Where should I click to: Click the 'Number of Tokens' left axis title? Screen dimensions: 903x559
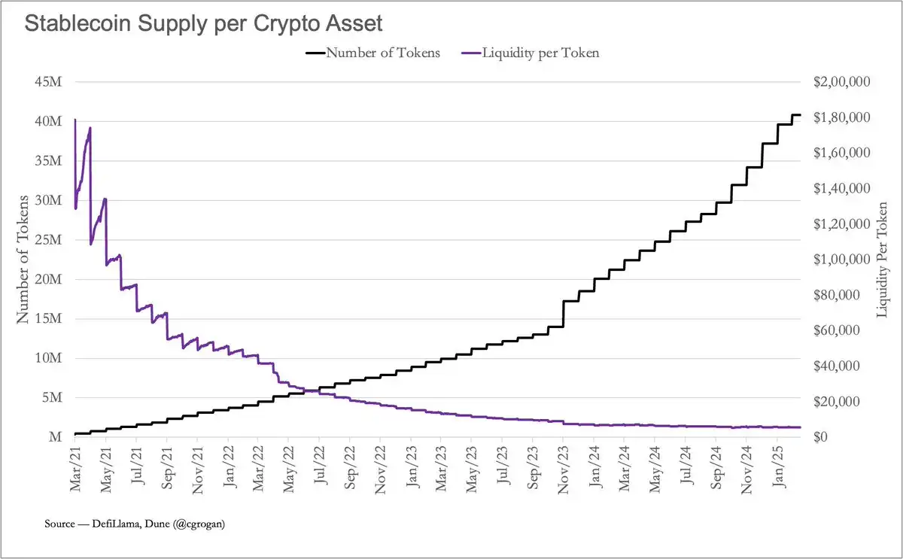(24, 258)
